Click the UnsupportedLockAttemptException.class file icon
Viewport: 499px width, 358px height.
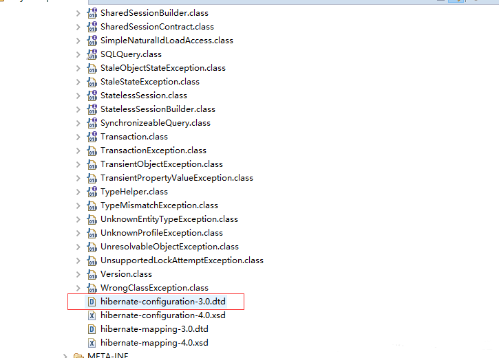(x=92, y=260)
